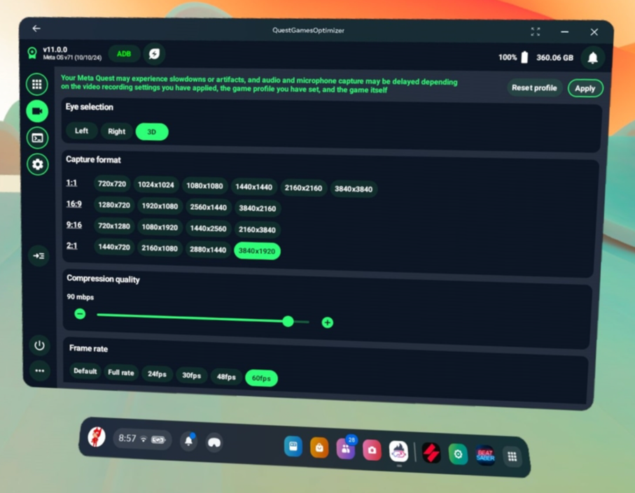Open QuestGamesOptimizer notifications bell

(592, 58)
